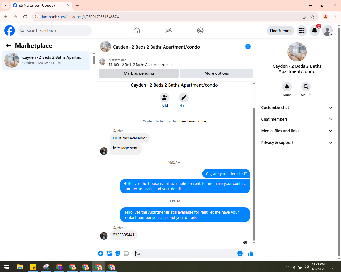Screen dimensions: 341x272
Task: Open Sticky Notes from taskbar
Action: click(33, 267)
